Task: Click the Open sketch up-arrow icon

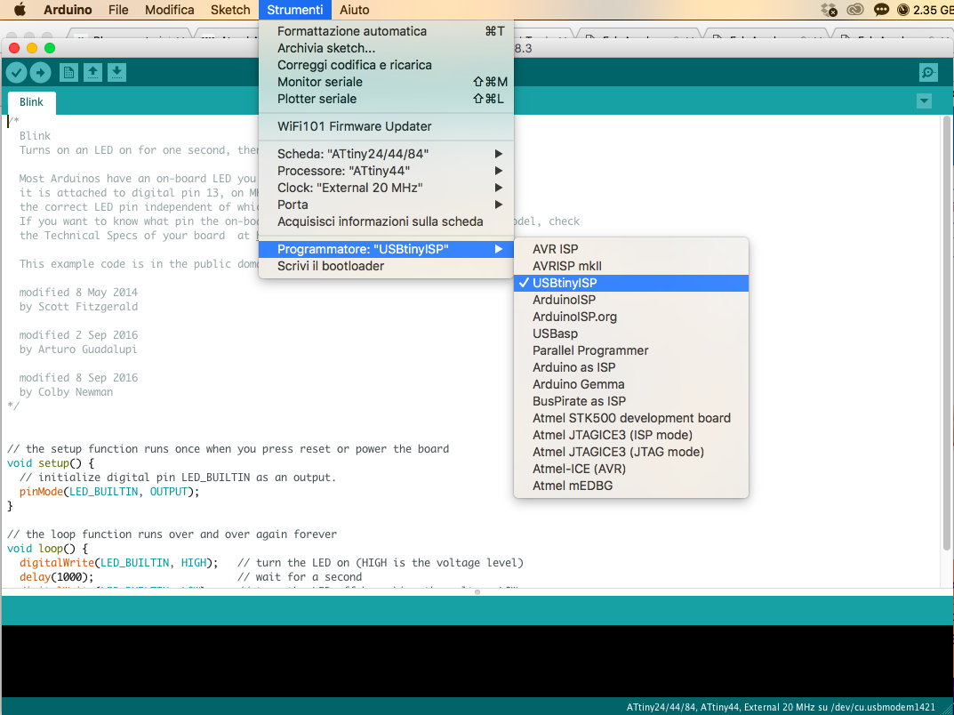Action: tap(92, 72)
